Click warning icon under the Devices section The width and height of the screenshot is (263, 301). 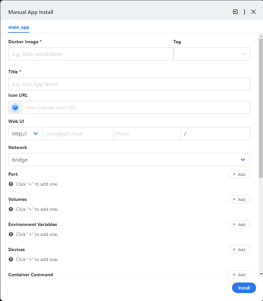click(x=11, y=259)
